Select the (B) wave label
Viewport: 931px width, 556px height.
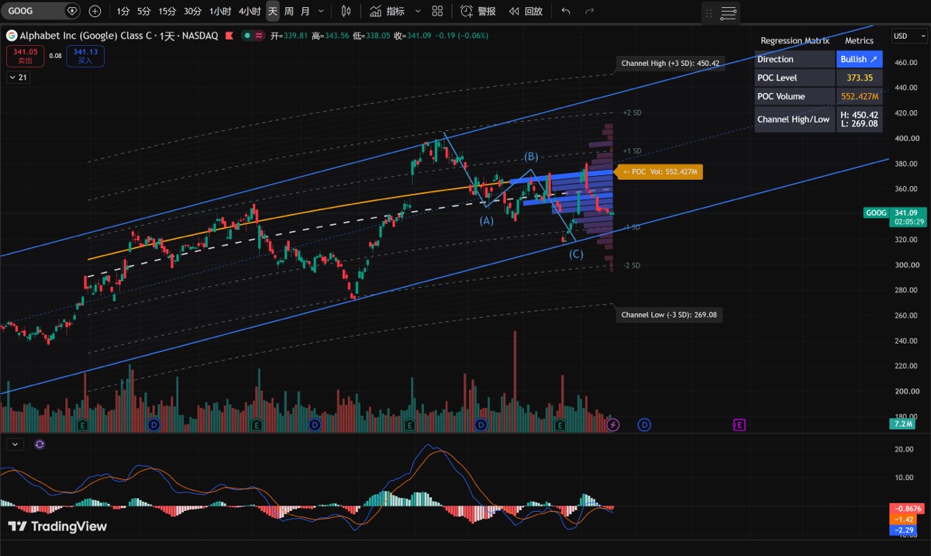tap(531, 157)
